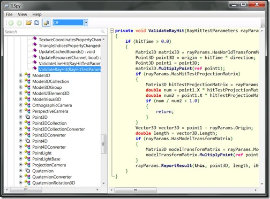Click the ReportResult method link
Viewport: 270px width, 199px height.
[176, 165]
